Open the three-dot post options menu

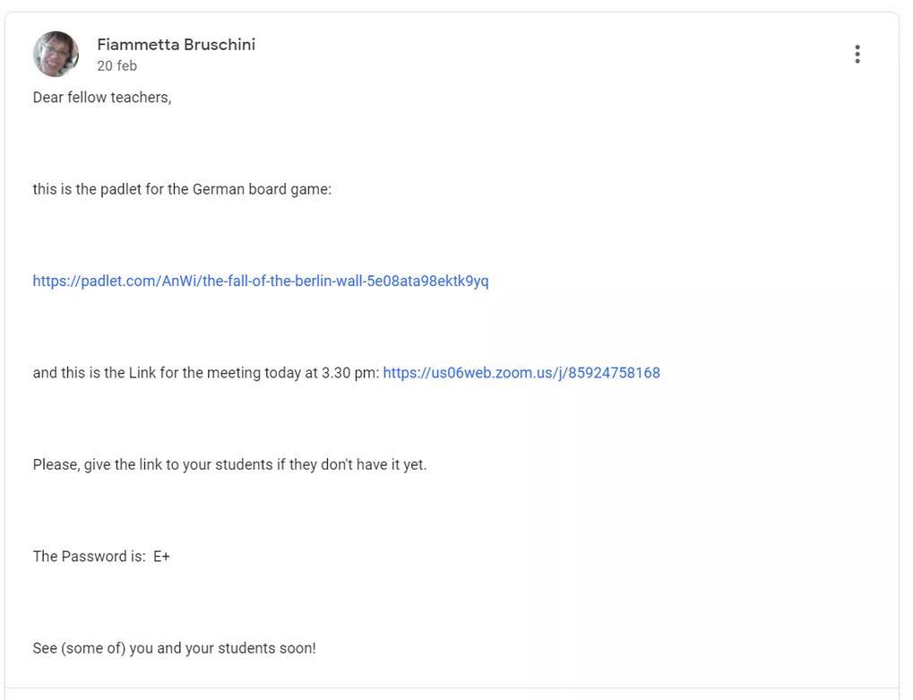[857, 54]
